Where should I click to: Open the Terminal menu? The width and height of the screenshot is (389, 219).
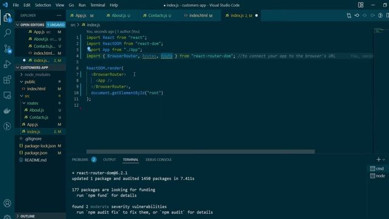tap(97, 5)
